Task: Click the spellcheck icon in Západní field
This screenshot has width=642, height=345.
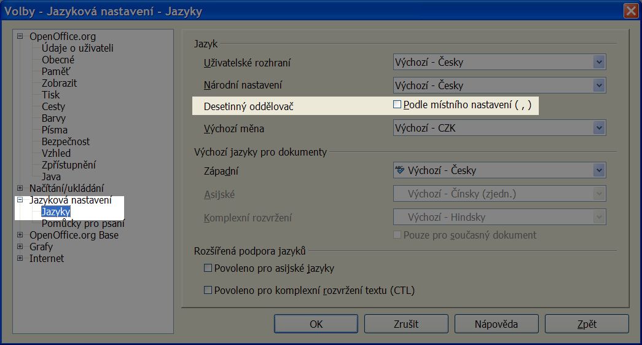Action: click(399, 170)
